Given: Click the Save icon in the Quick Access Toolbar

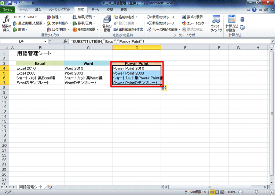Looking at the screenshot, I should click(9, 3).
